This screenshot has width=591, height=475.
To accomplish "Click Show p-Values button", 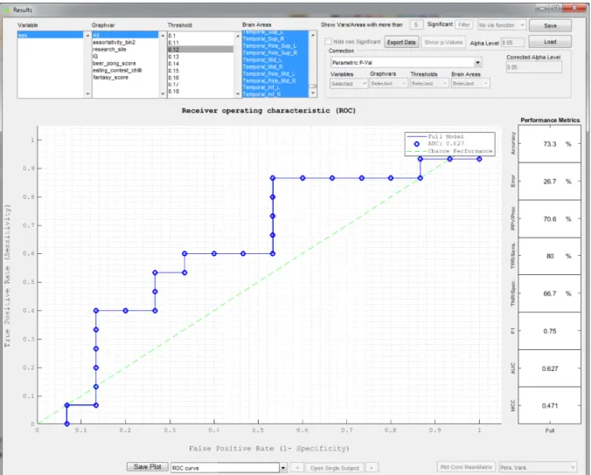I will 443,42.
